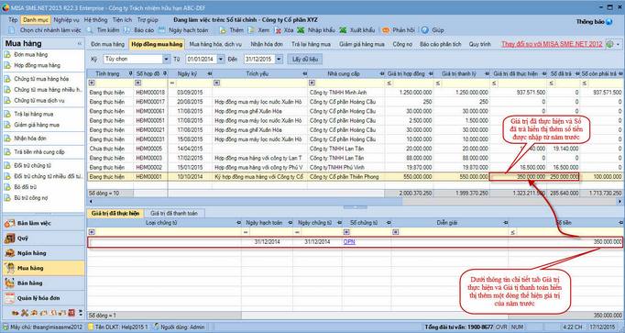Switch to the Quy trình tab

pos(480,44)
